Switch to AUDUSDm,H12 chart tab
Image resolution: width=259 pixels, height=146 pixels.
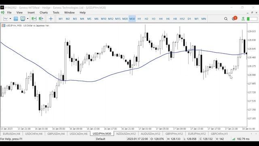151,133
